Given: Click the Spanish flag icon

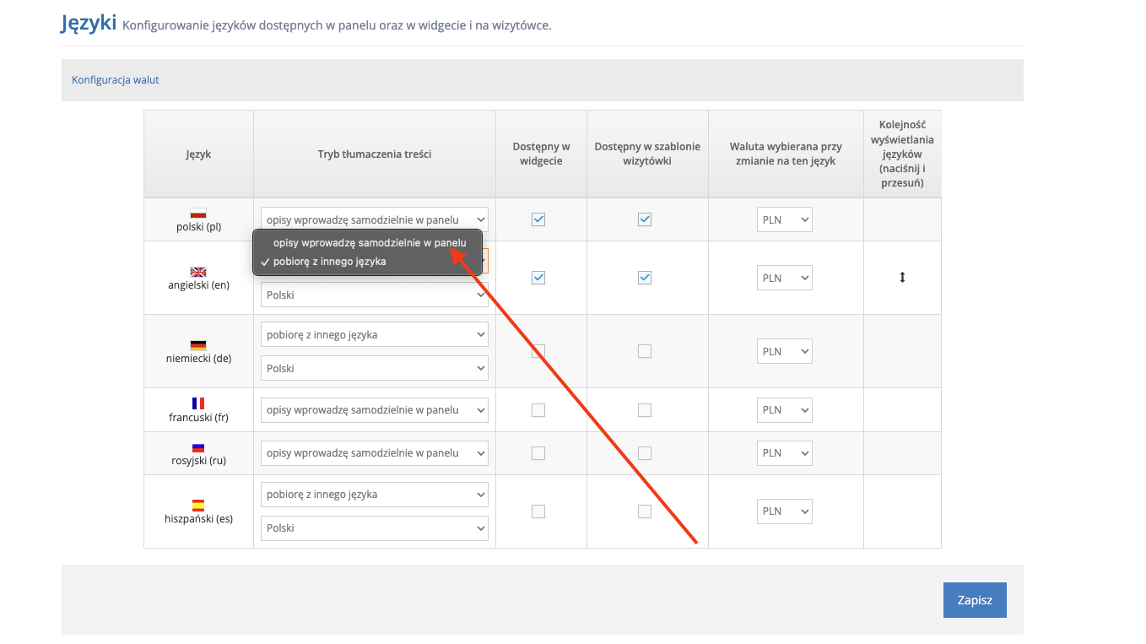Looking at the screenshot, I should (x=198, y=506).
